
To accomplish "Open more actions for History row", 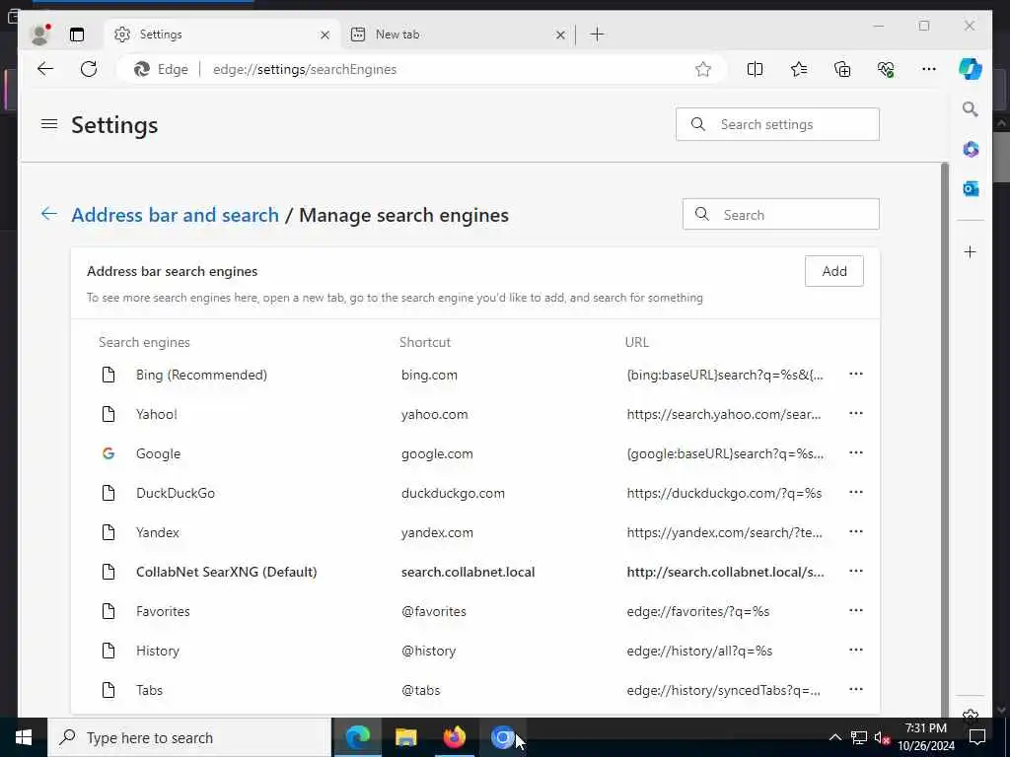I will coord(855,650).
